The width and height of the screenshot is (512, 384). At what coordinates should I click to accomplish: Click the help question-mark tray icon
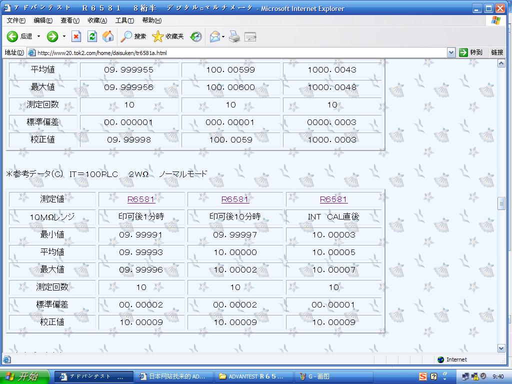(x=433, y=376)
